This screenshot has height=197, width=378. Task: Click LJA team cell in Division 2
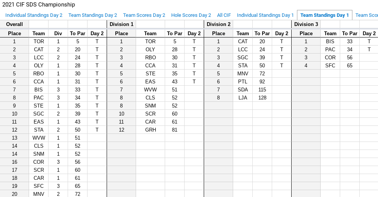(243, 98)
